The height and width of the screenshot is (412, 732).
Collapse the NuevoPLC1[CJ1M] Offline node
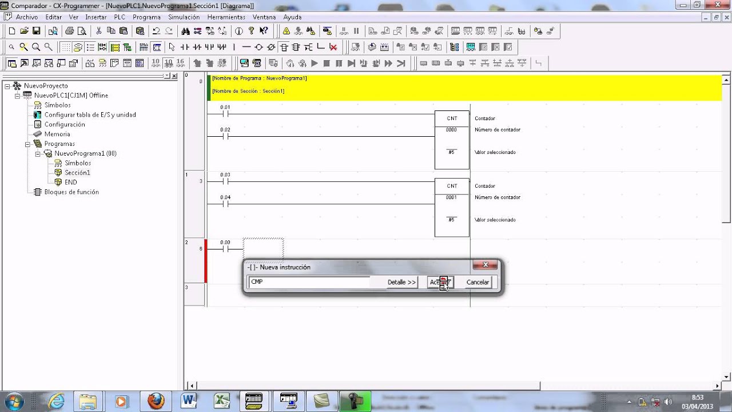[17, 96]
